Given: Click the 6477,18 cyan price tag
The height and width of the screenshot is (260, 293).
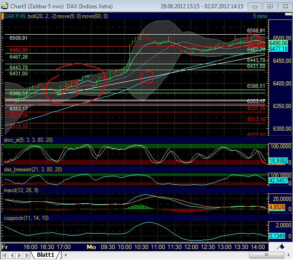Looking at the screenshot, I should [x=278, y=49].
